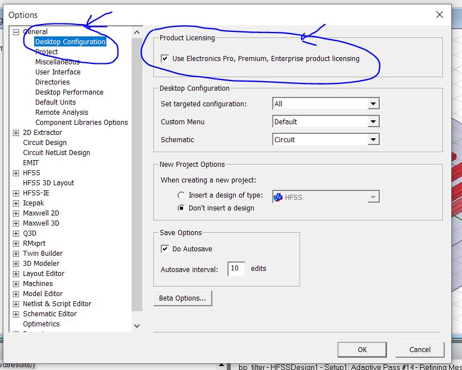Choose Don't insert a design option

click(181, 208)
